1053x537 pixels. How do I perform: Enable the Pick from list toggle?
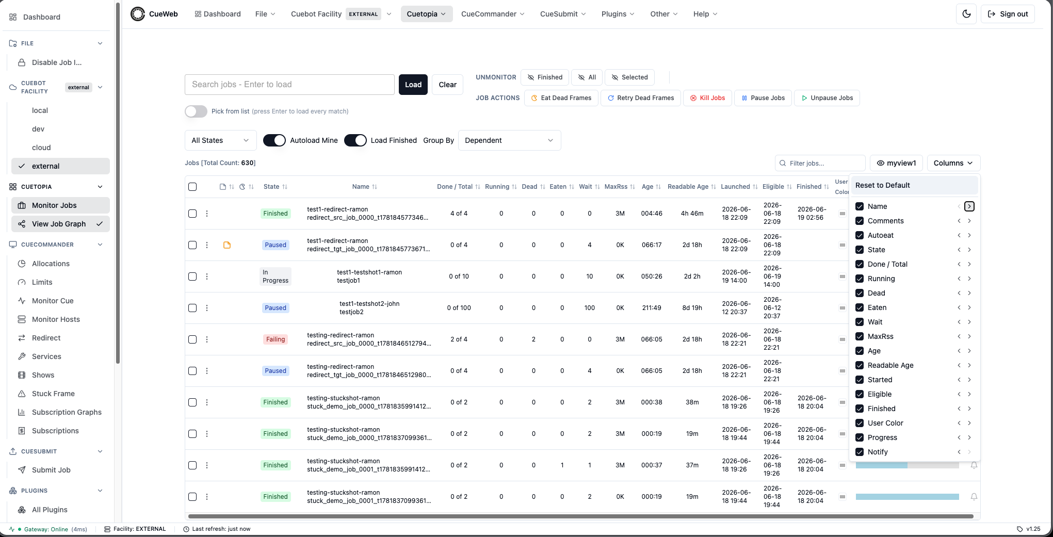point(196,111)
